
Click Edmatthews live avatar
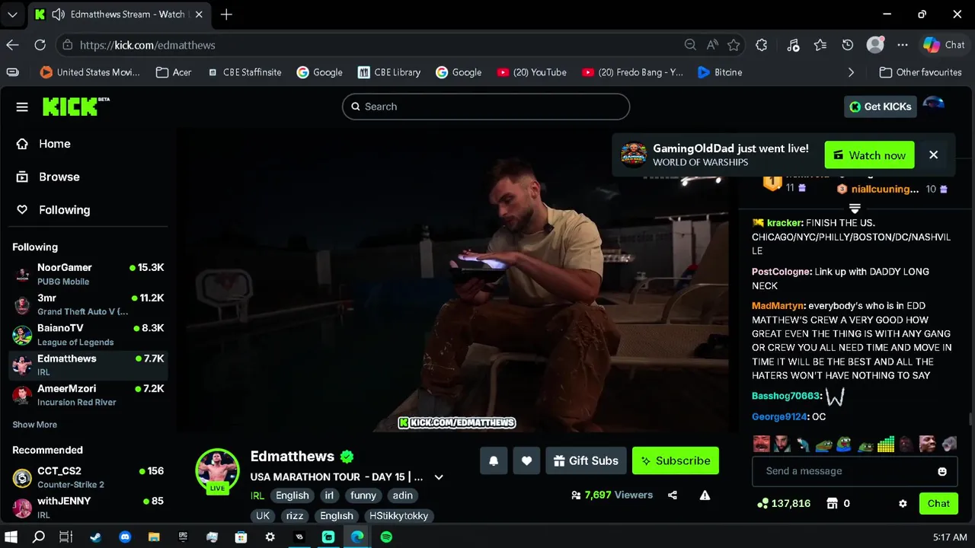(x=218, y=470)
